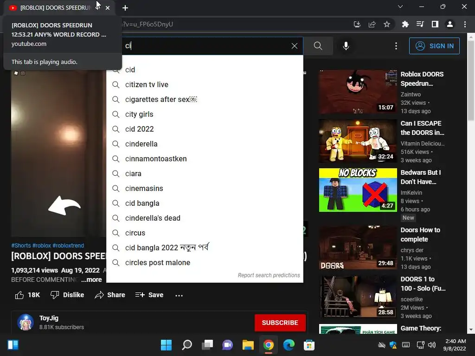Toggle Chrome side panel icon
This screenshot has height=356, width=475.
(435, 24)
